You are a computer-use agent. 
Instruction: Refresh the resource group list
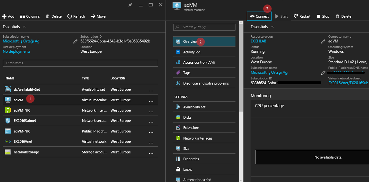click(76, 16)
